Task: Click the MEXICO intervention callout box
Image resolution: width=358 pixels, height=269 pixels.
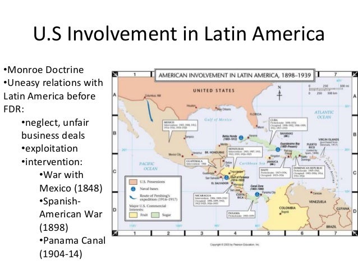Action: (180, 125)
